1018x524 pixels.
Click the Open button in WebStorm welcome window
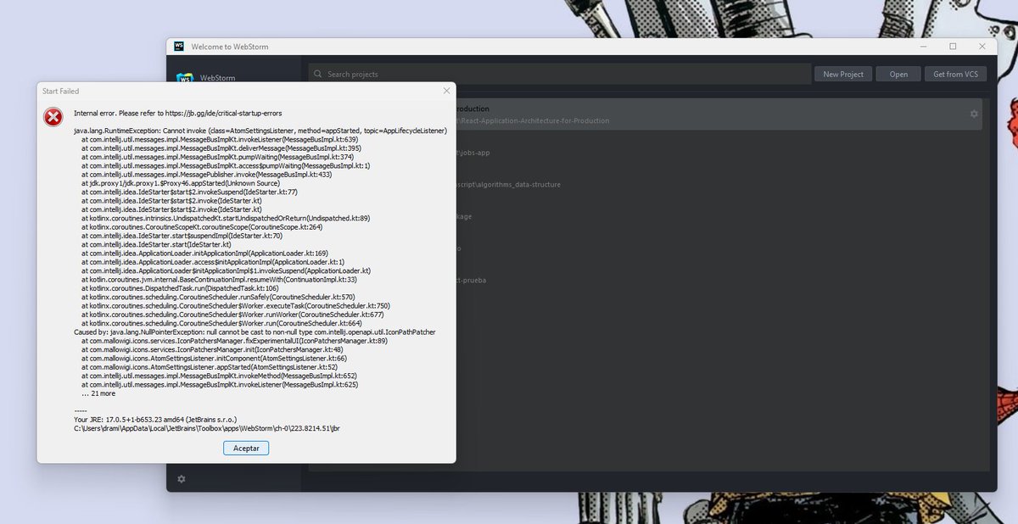[898, 75]
